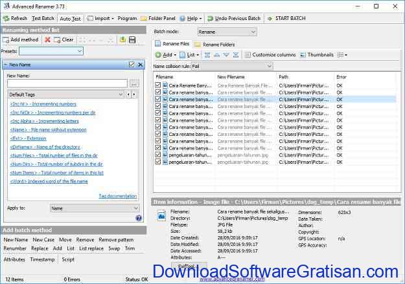Click Undo Previous Batch

(x=234, y=18)
